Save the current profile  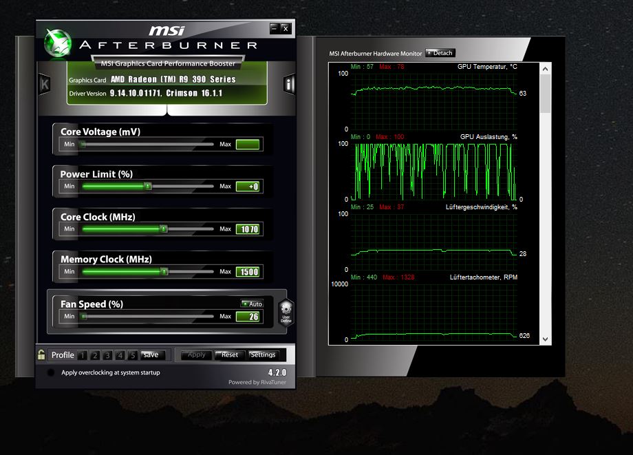[152, 355]
